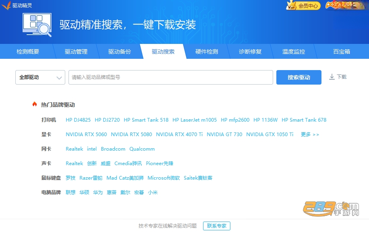Select NVIDIA GT 730 link
This screenshot has width=369, height=232.
pyautogui.click(x=224, y=135)
